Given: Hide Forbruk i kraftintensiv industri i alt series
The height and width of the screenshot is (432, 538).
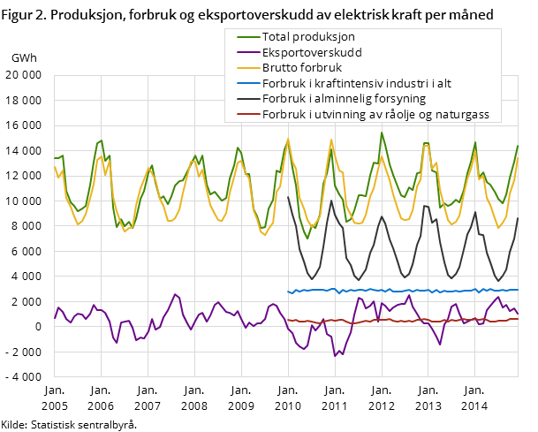Looking at the screenshot, I should click(357, 83).
